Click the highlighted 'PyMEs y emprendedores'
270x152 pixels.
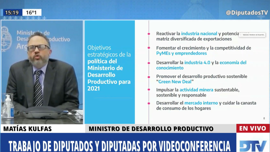(x=181, y=53)
